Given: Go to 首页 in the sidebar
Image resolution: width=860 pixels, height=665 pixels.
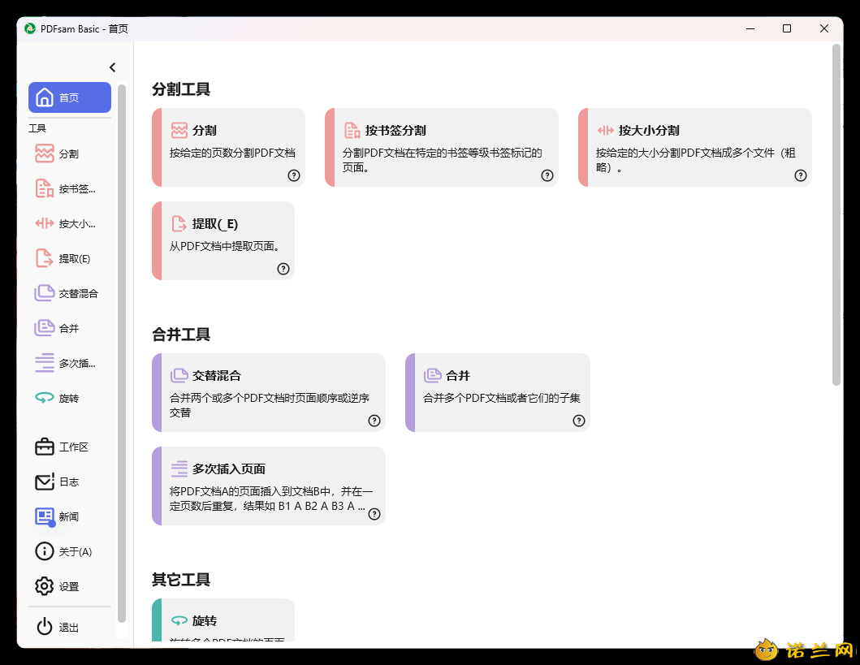Looking at the screenshot, I should (x=70, y=97).
